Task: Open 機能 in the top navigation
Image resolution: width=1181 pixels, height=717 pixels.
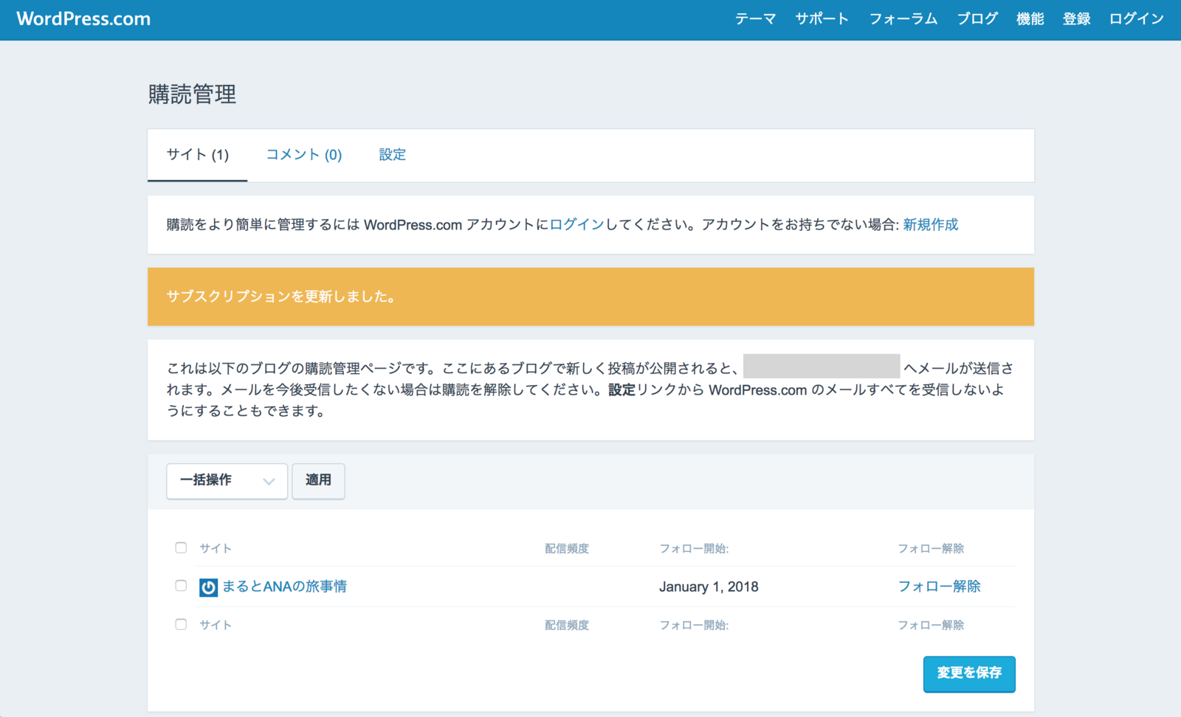Action: click(x=1030, y=19)
